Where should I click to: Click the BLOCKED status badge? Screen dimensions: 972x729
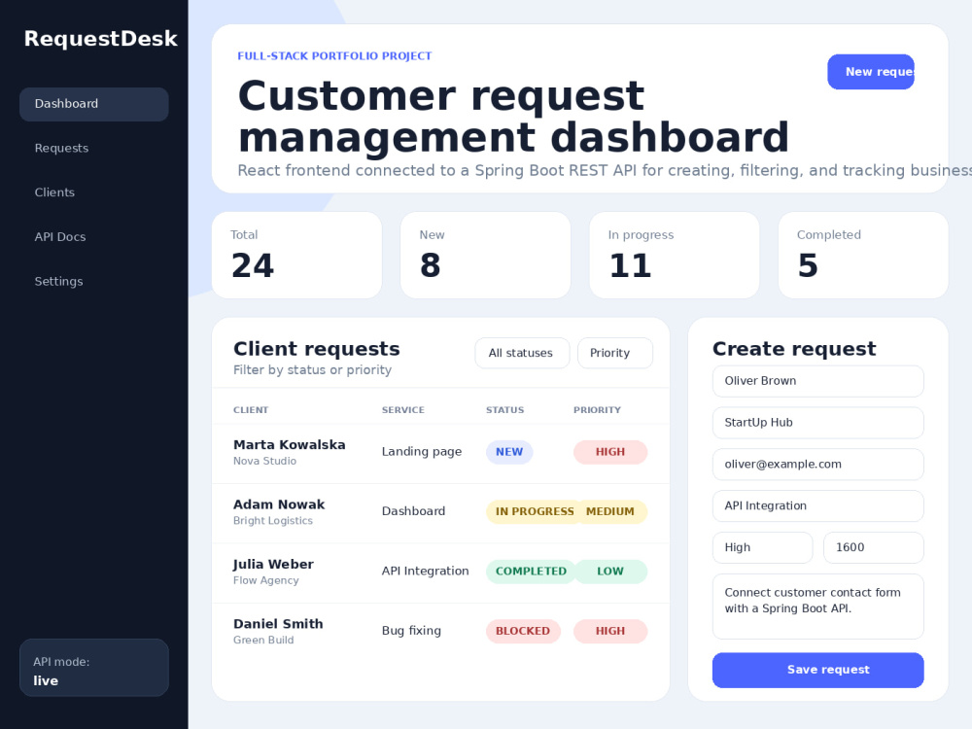523,631
